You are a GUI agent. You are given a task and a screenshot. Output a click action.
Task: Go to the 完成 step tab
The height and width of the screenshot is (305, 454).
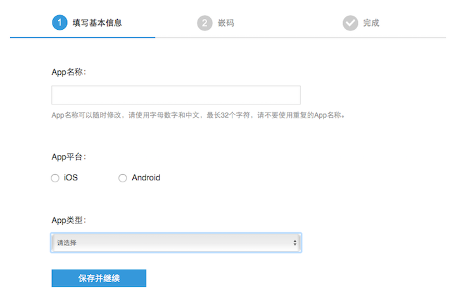pos(371,23)
